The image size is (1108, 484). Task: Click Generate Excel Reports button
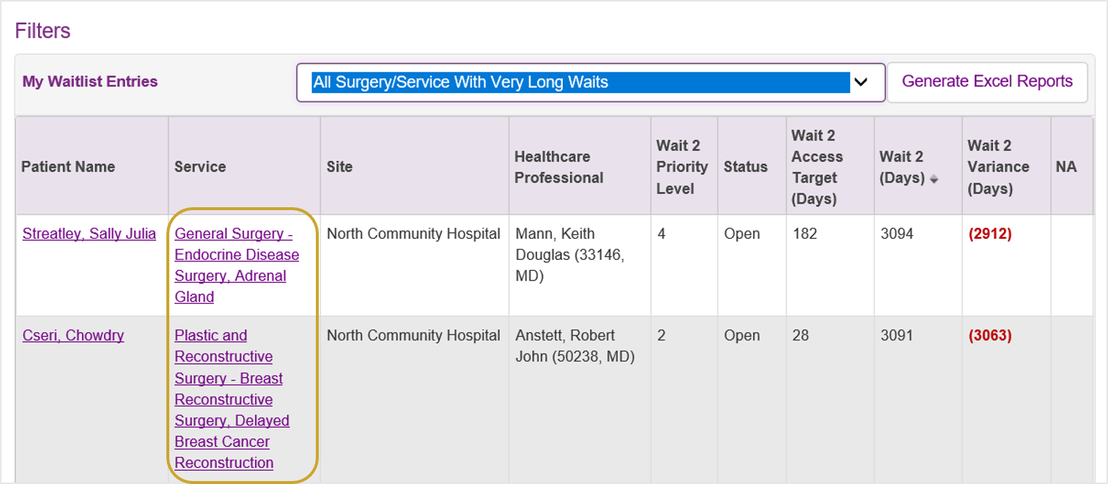(x=987, y=82)
